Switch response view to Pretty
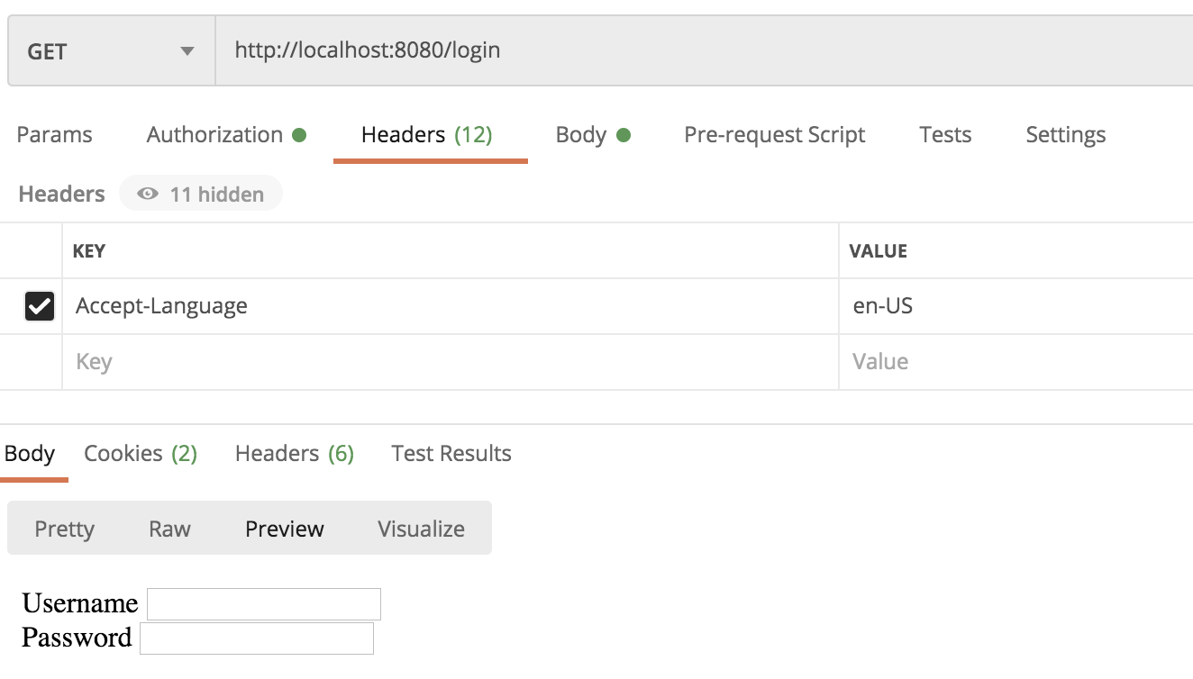The width and height of the screenshot is (1193, 679). pyautogui.click(x=64, y=529)
